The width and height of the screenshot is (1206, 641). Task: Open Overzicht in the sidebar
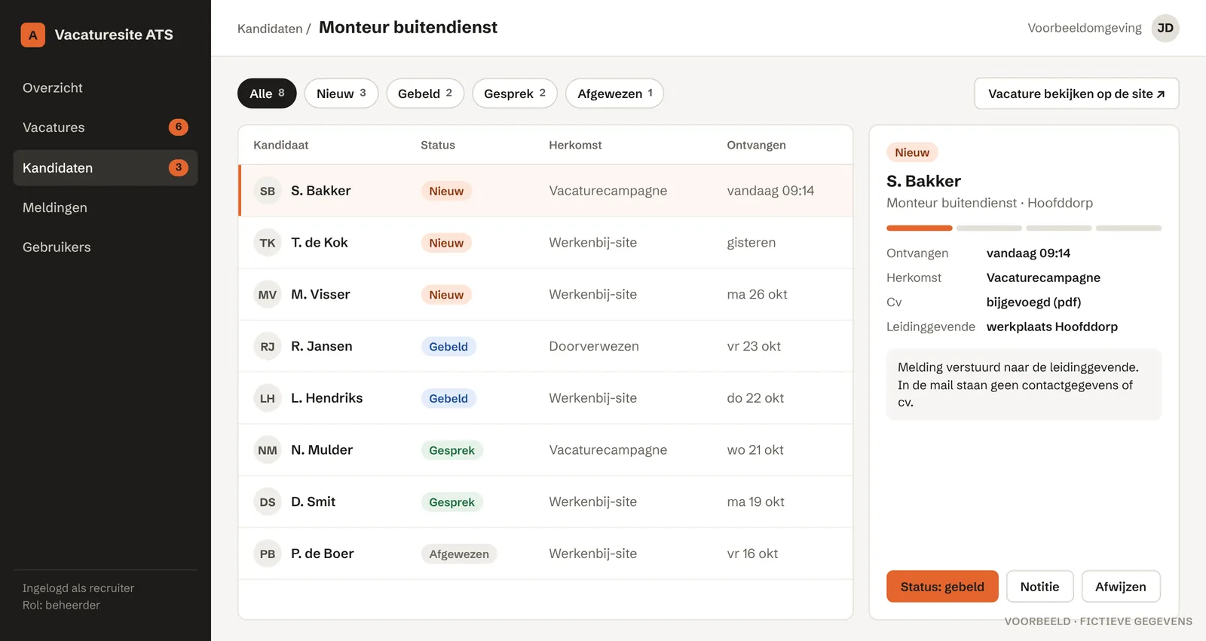click(106, 87)
